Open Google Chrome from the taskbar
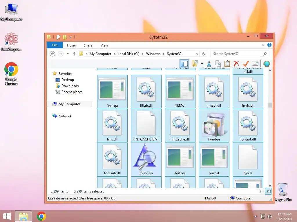This screenshot has height=222, width=297. [41, 216]
